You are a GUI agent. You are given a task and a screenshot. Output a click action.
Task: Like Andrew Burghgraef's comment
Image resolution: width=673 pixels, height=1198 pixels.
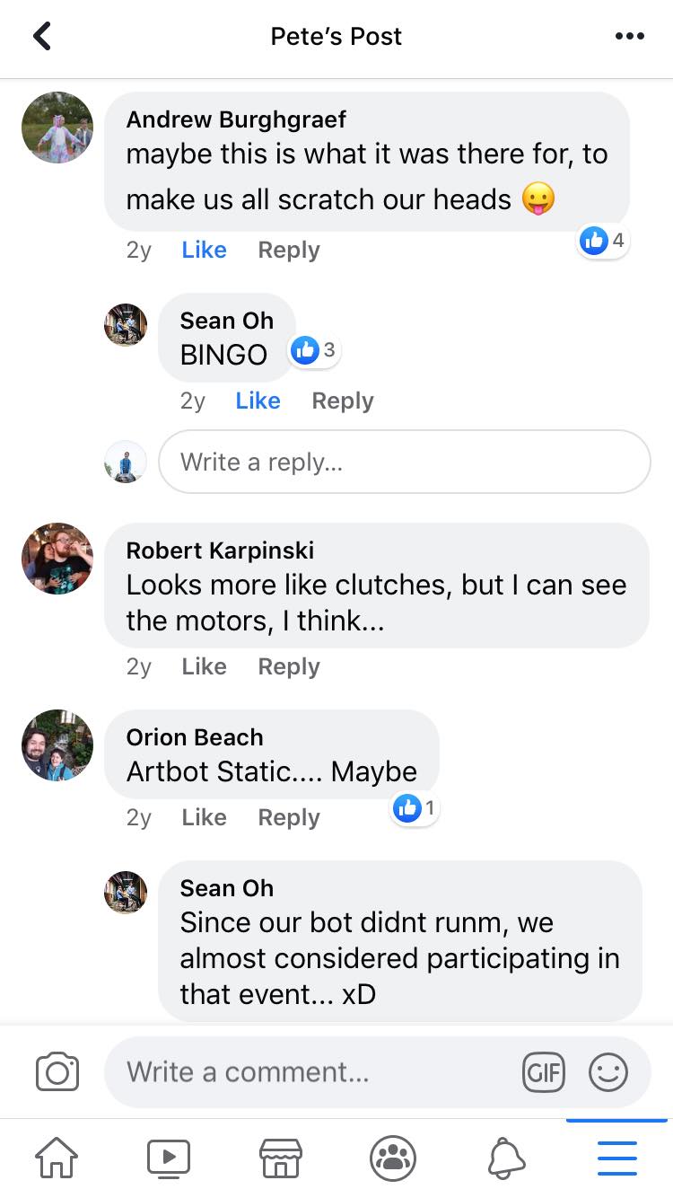click(x=204, y=250)
